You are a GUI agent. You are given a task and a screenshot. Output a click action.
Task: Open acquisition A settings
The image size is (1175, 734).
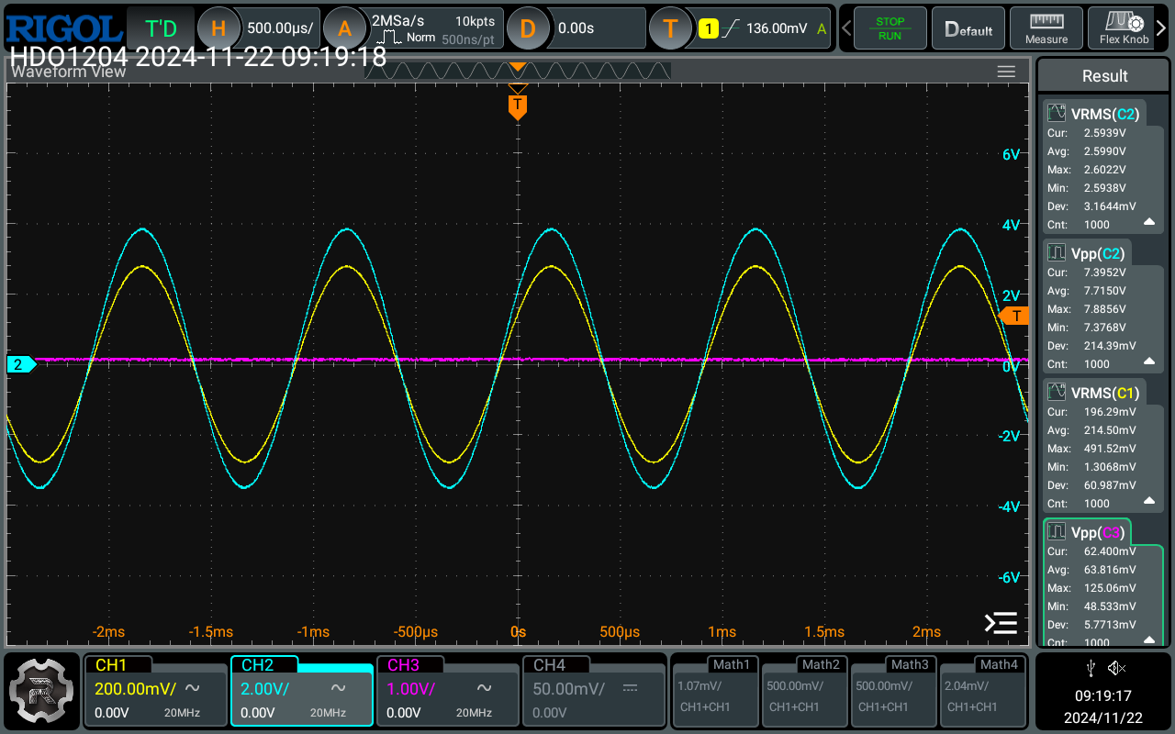pyautogui.click(x=344, y=28)
